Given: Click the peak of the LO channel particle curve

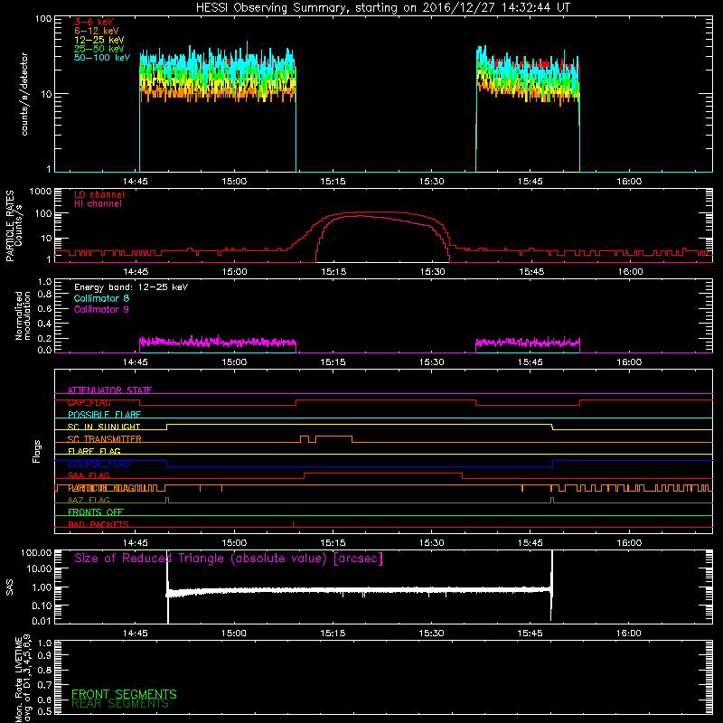Looking at the screenshot, I should tap(376, 212).
